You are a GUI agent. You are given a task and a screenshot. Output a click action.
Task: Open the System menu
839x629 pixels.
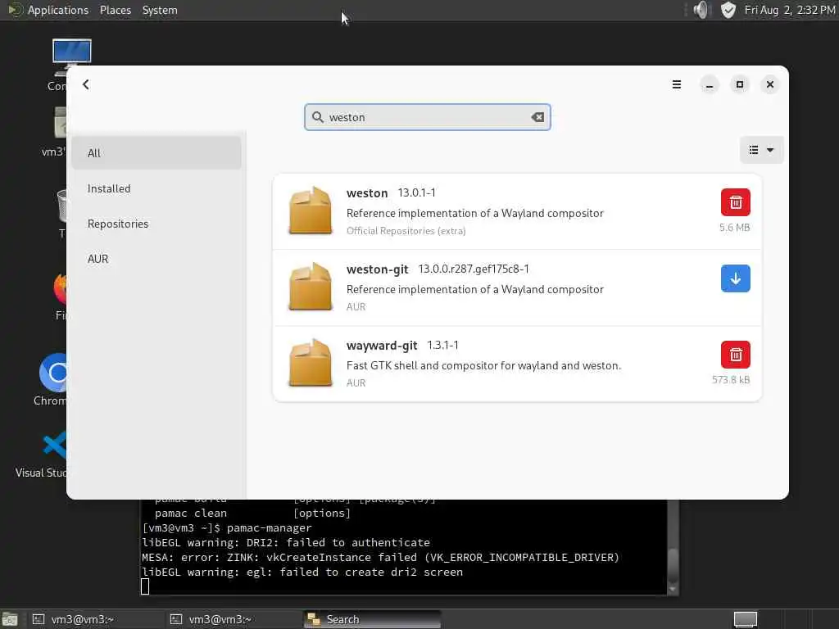(160, 10)
